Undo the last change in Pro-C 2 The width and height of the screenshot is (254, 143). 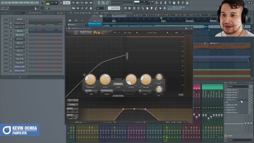(x=115, y=33)
